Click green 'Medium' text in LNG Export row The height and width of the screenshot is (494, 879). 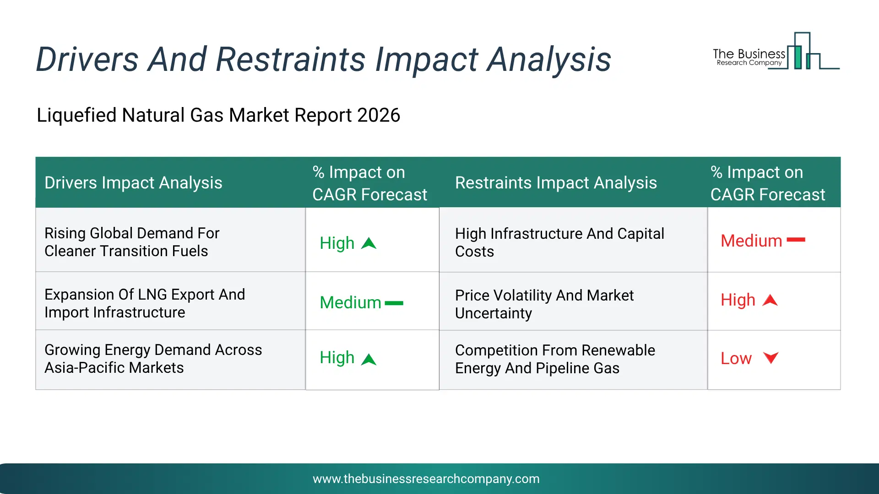(350, 302)
